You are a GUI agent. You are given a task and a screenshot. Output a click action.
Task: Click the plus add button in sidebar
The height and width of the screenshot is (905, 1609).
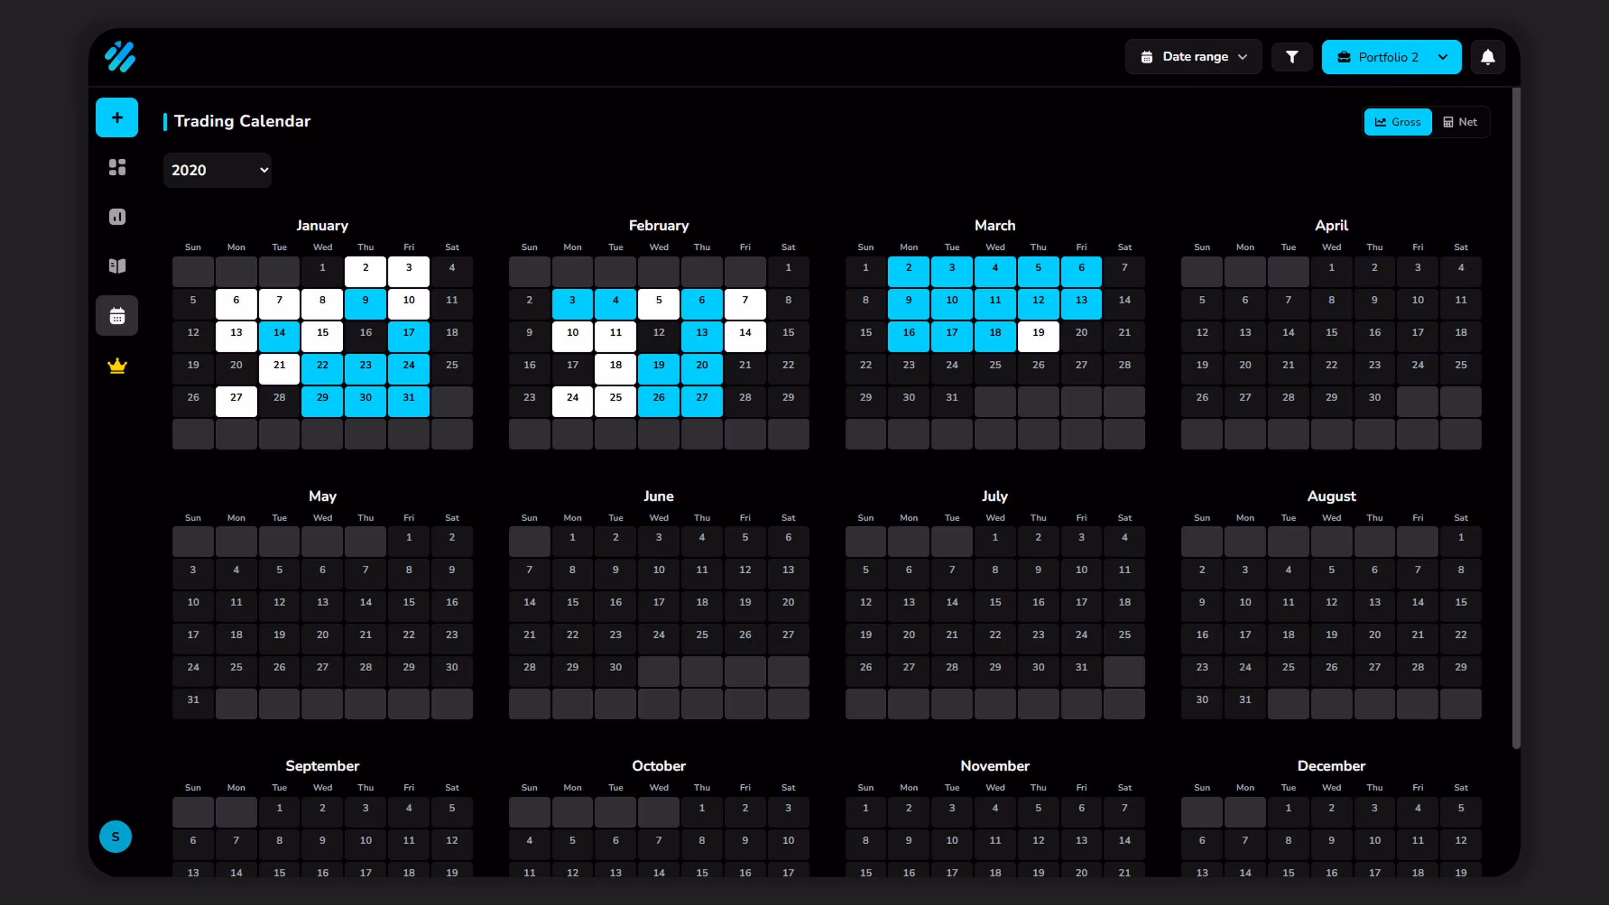coord(117,117)
